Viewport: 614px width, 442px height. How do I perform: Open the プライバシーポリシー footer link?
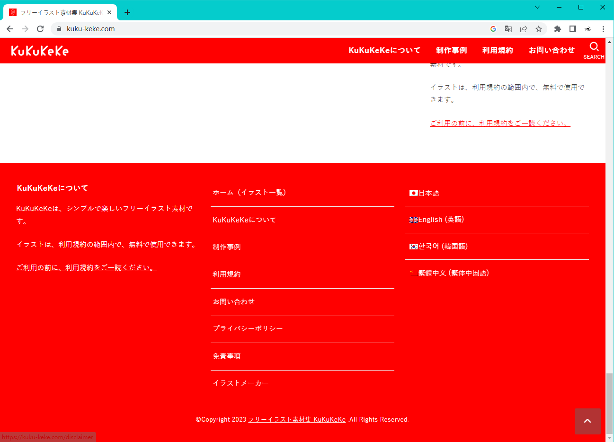pyautogui.click(x=248, y=328)
